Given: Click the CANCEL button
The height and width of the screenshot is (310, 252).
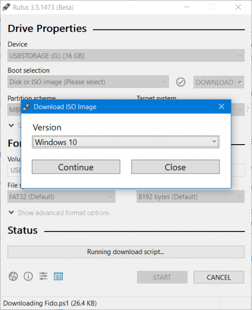Looking at the screenshot, I should [219, 277].
